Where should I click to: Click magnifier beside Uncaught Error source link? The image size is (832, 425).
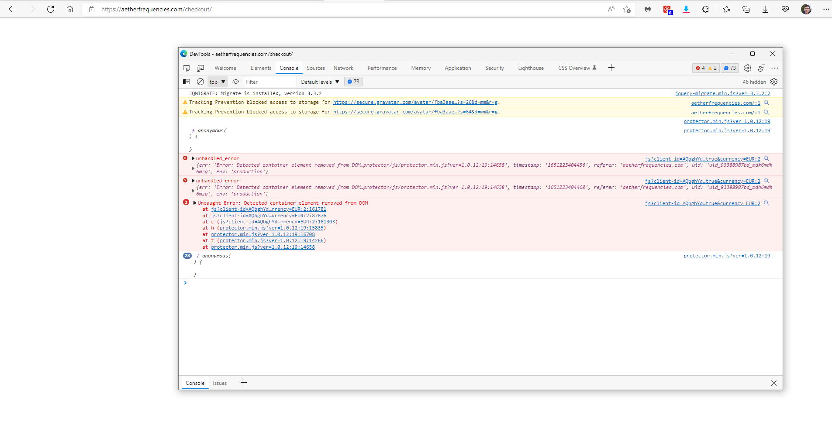tap(766, 203)
